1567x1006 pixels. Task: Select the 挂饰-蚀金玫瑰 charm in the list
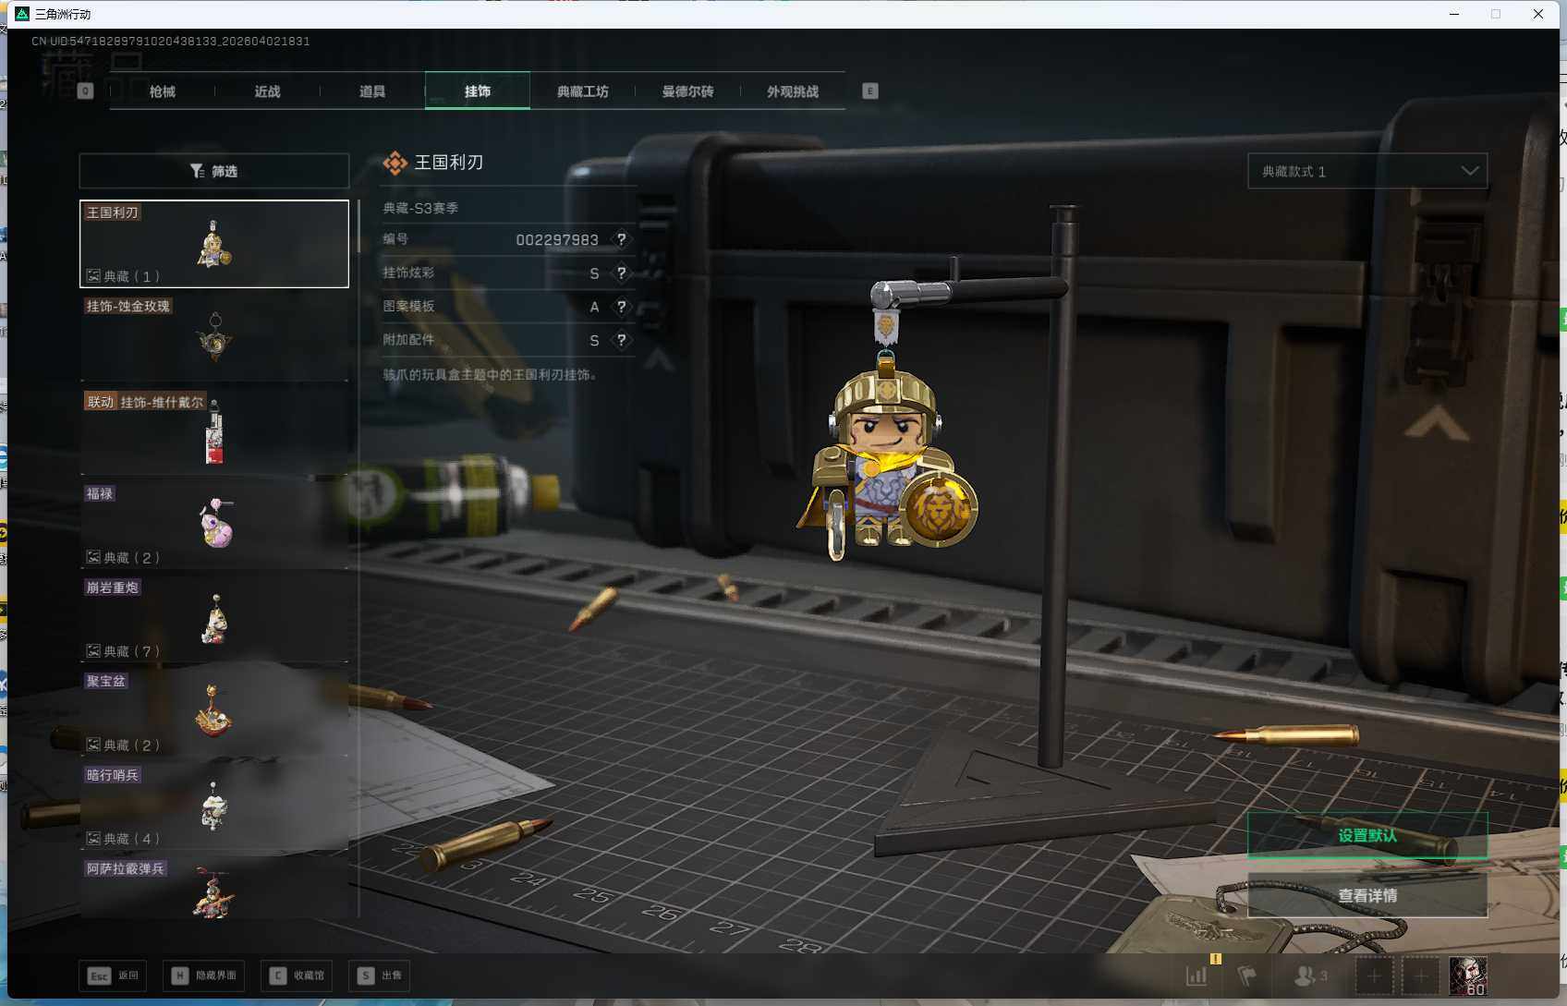coord(214,338)
